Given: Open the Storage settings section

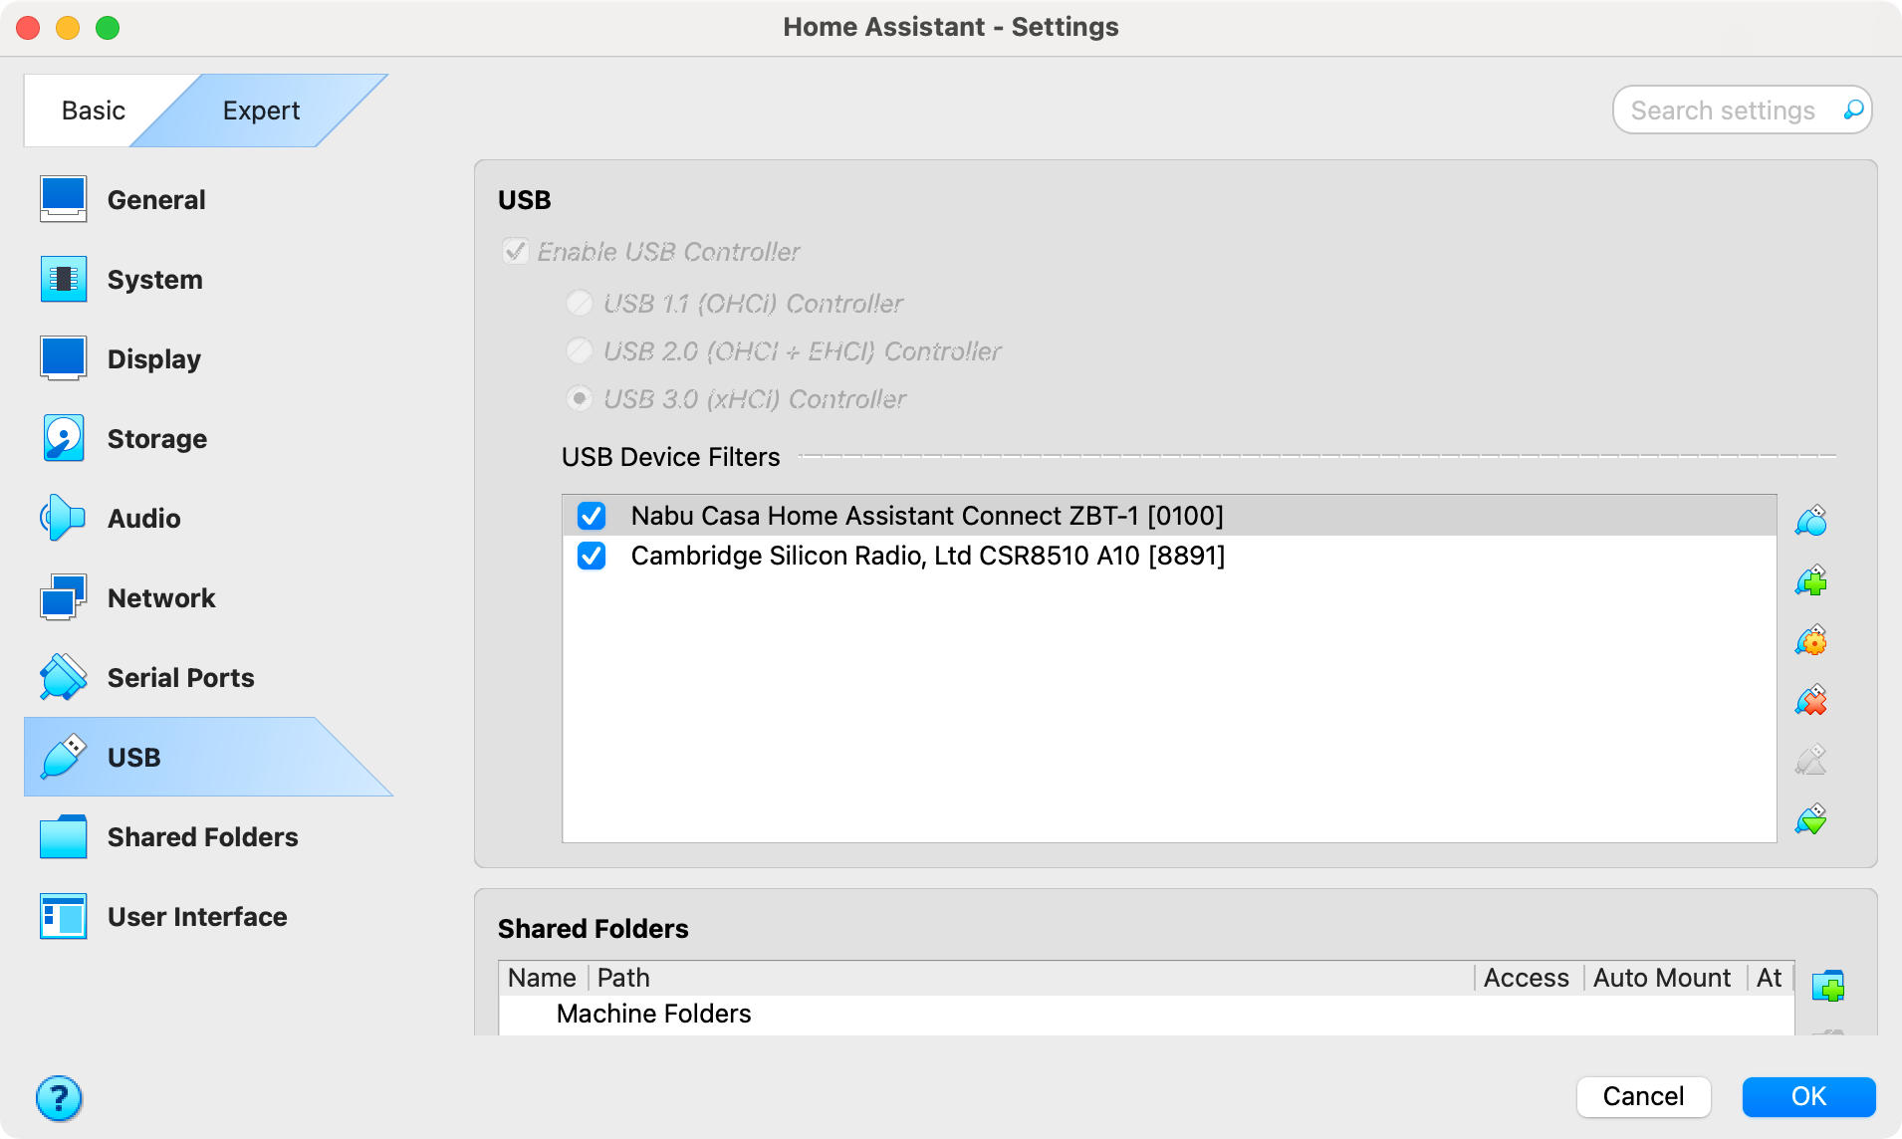Looking at the screenshot, I should pyautogui.click(x=156, y=439).
